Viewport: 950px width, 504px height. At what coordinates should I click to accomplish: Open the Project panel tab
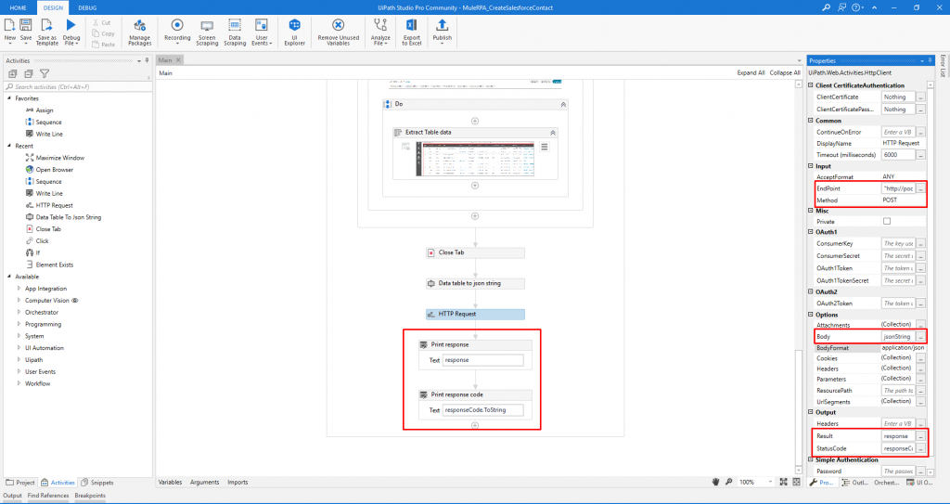pyautogui.click(x=20, y=483)
